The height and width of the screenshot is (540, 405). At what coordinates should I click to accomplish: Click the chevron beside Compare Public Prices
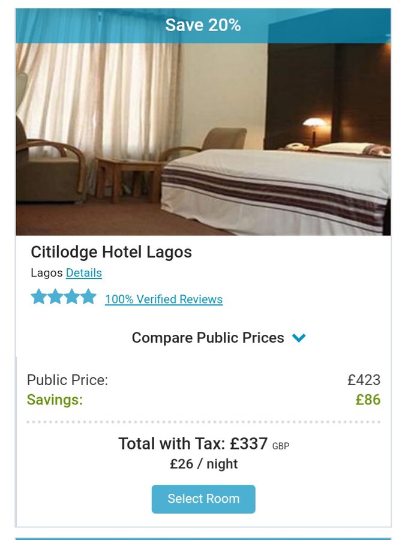point(299,338)
